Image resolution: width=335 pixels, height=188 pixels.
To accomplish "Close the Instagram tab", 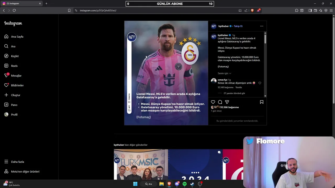I will (40, 3).
